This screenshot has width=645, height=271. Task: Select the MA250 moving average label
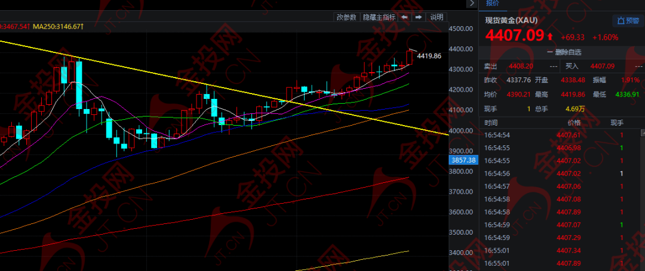click(x=57, y=27)
